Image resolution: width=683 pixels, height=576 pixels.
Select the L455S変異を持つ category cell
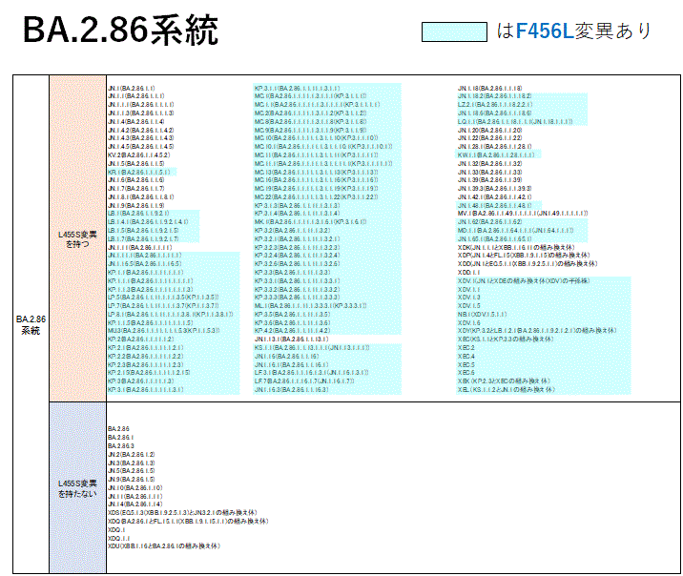[77, 237]
